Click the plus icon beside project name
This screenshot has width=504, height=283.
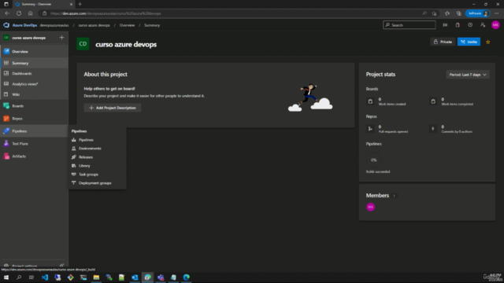(x=61, y=38)
